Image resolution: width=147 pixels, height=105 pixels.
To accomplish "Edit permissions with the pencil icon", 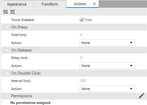I will (142, 96).
